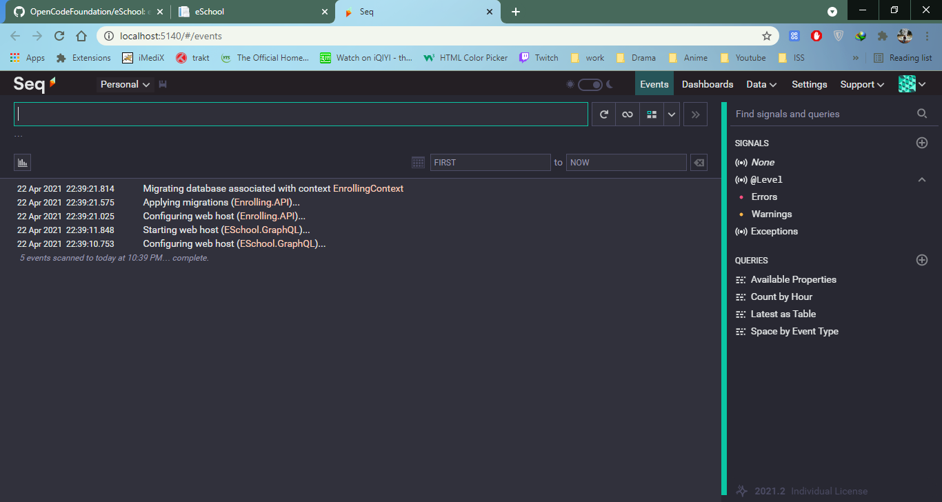Open the EnrollingContext event link
Image resolution: width=942 pixels, height=502 pixels.
[370, 188]
